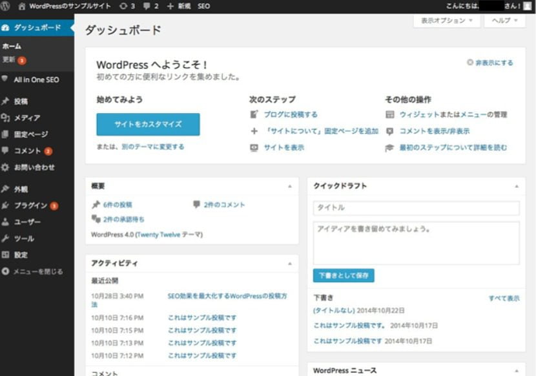Open the (タイトルなし) draft link

click(334, 311)
